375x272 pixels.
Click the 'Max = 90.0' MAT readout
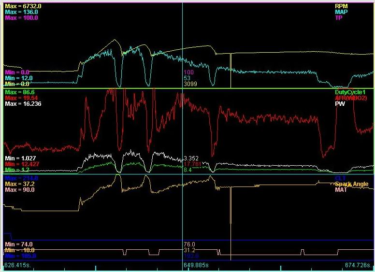point(20,190)
